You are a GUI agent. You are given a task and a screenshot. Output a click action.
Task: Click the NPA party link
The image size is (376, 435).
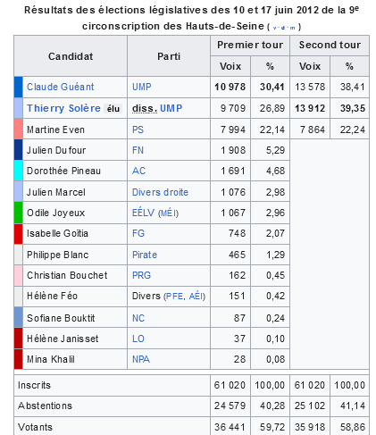click(x=141, y=359)
